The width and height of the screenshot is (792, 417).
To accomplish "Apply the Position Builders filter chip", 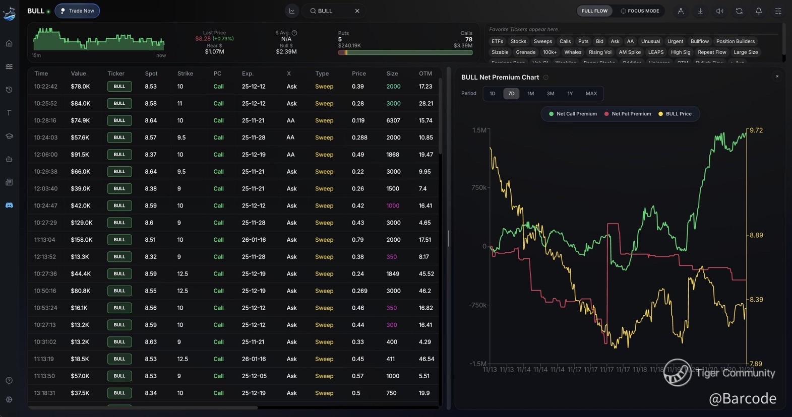I will click(736, 41).
